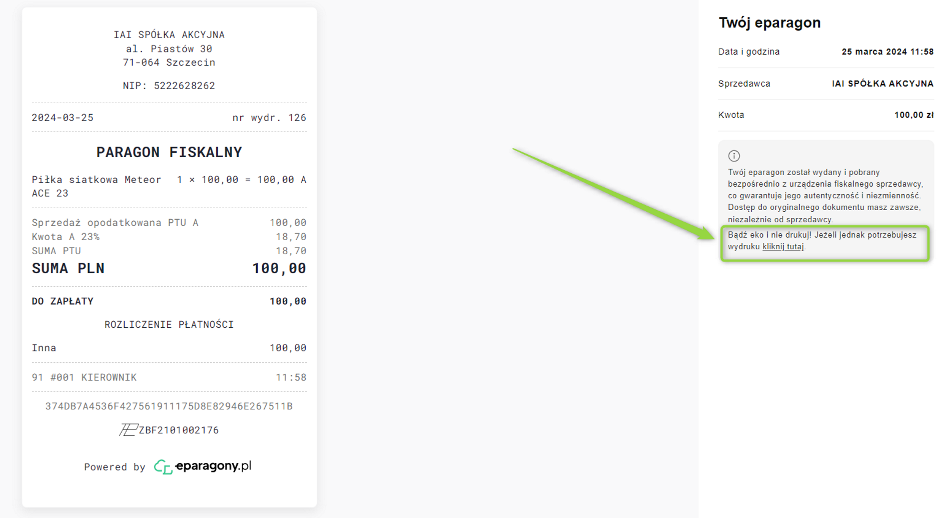
Task: Click the receipt number 'nr wydr. 126'
Action: [269, 118]
